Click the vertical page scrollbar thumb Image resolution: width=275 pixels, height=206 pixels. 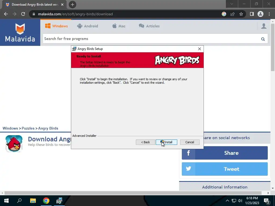(273, 47)
